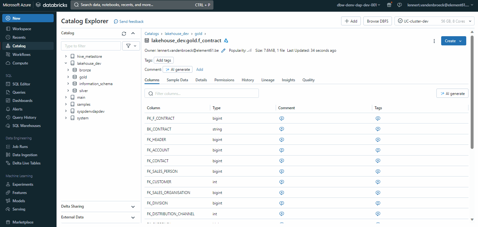Click the Send feedback link
The width and height of the screenshot is (478, 227).
pyautogui.click(x=129, y=22)
